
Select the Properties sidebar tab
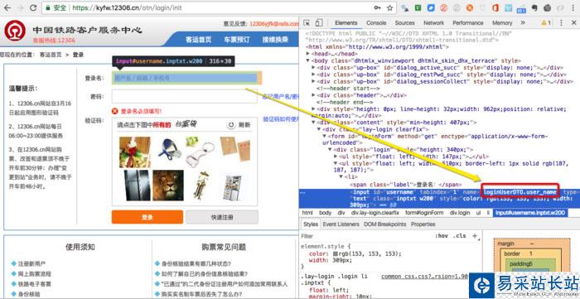coord(423,224)
